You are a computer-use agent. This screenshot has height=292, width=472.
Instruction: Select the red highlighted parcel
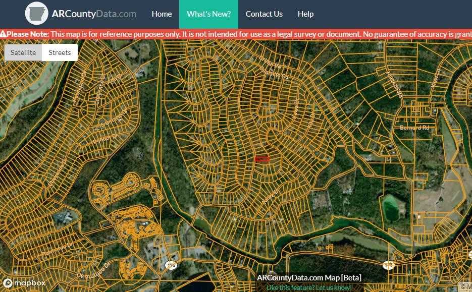[261, 159]
